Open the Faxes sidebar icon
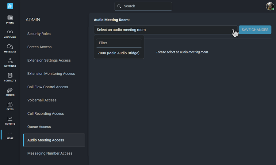 10,104
